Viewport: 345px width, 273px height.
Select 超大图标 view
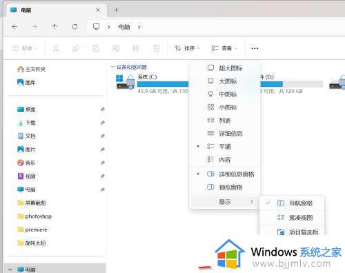coord(225,68)
